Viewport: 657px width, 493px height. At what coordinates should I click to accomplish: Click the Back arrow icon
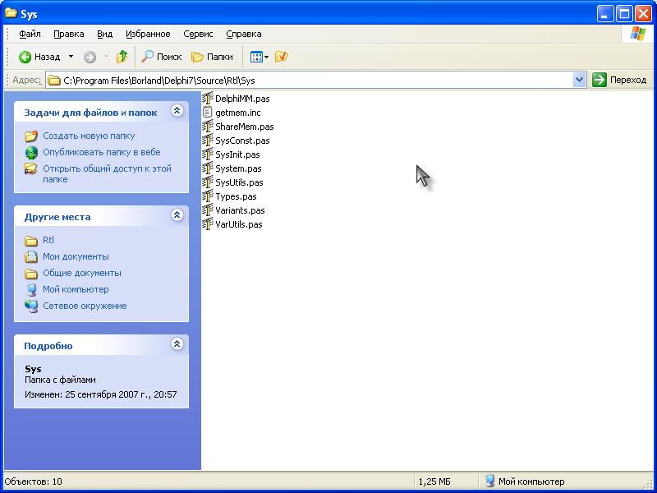click(x=25, y=57)
